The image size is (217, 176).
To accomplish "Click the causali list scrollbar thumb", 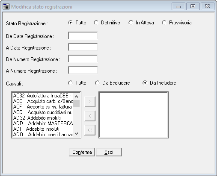I will click(x=77, y=103).
